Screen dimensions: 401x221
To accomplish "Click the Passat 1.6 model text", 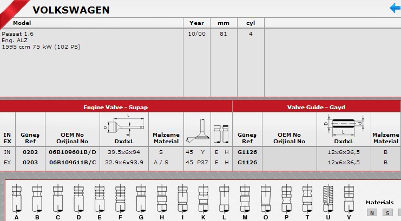I will click(x=17, y=34).
